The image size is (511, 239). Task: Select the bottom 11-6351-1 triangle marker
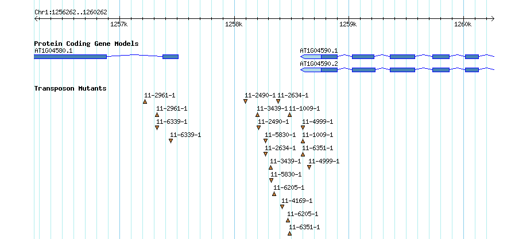(290, 233)
